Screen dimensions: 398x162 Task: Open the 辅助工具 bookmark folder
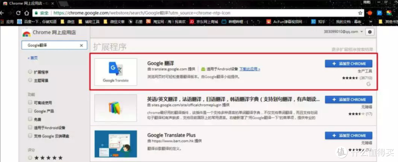click(x=89, y=22)
